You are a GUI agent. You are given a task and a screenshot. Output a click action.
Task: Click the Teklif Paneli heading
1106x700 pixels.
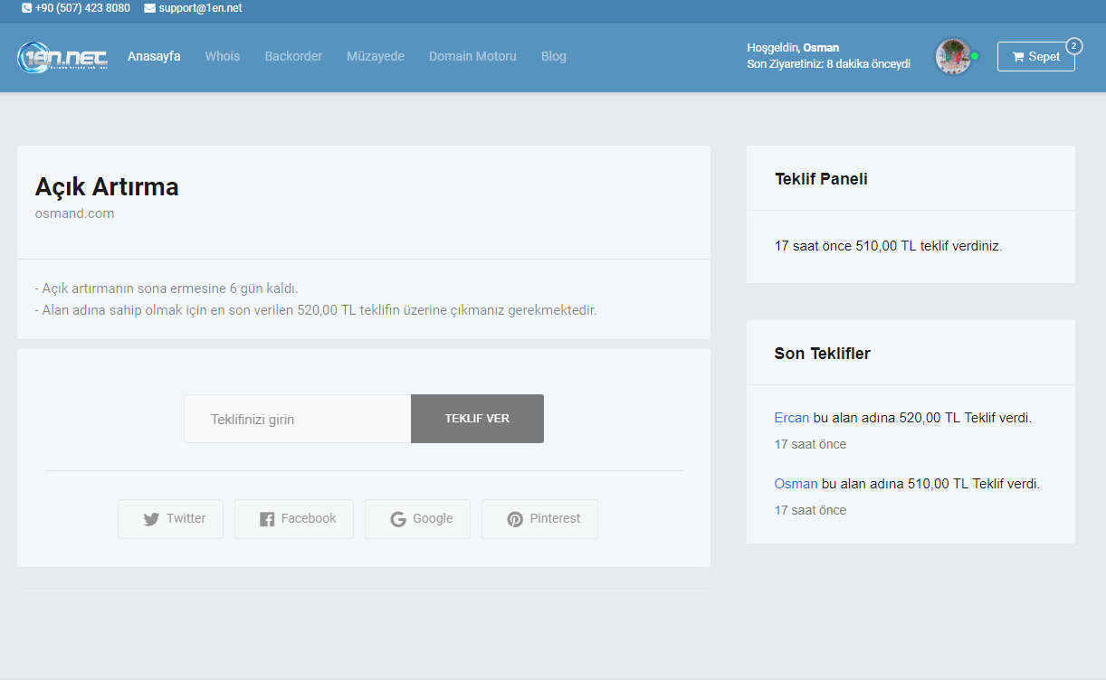(x=821, y=179)
